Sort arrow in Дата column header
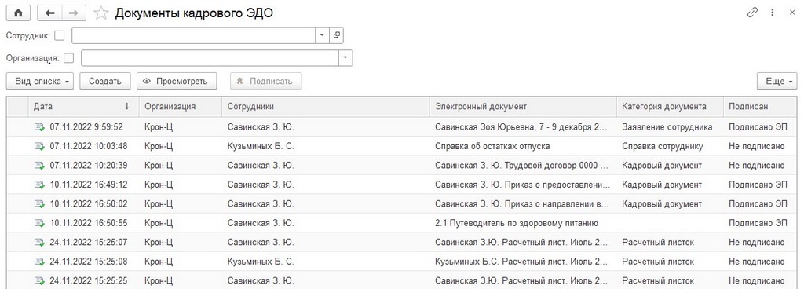Viewport: 804px width, 289px height. (x=127, y=107)
